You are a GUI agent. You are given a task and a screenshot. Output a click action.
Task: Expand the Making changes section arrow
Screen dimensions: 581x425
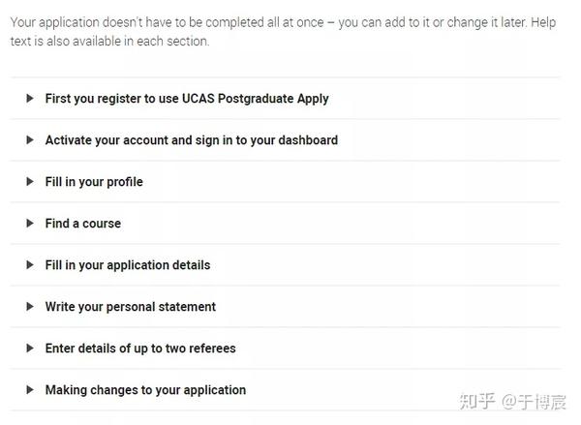point(30,390)
